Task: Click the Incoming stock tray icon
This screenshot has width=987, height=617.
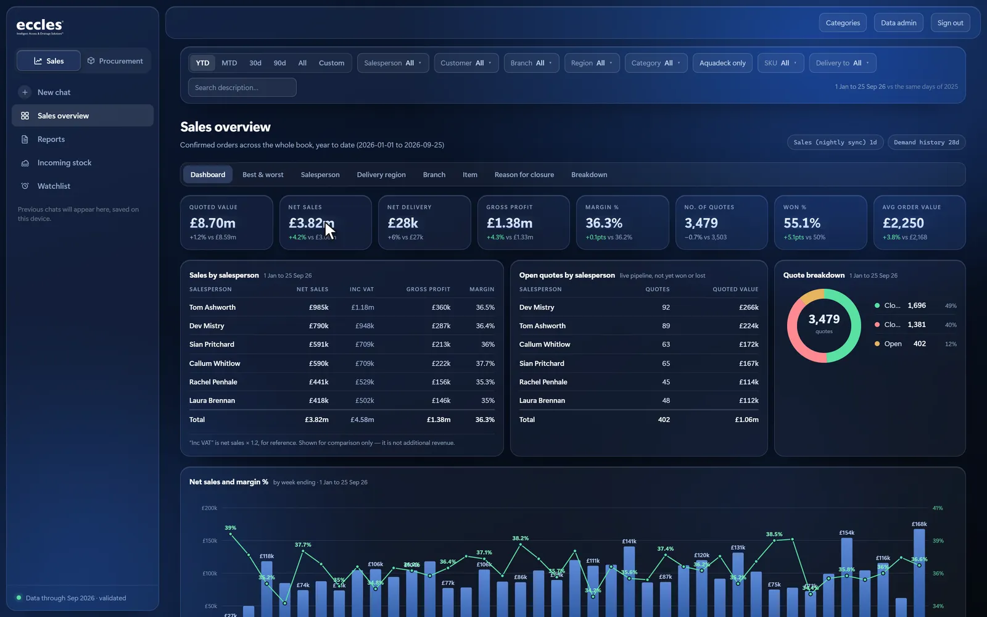Action: click(x=25, y=163)
